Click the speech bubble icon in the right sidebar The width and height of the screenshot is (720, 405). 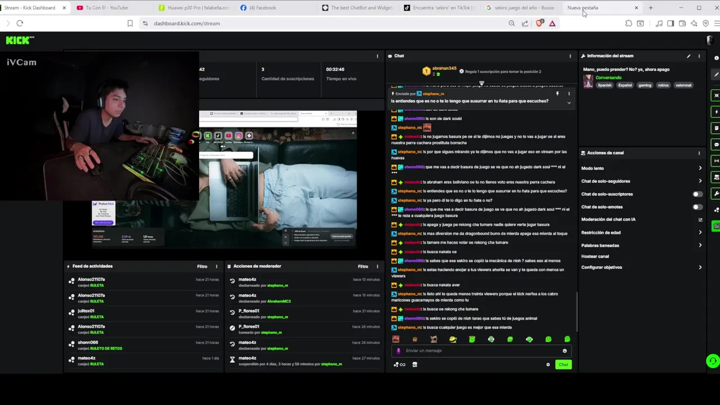716,145
